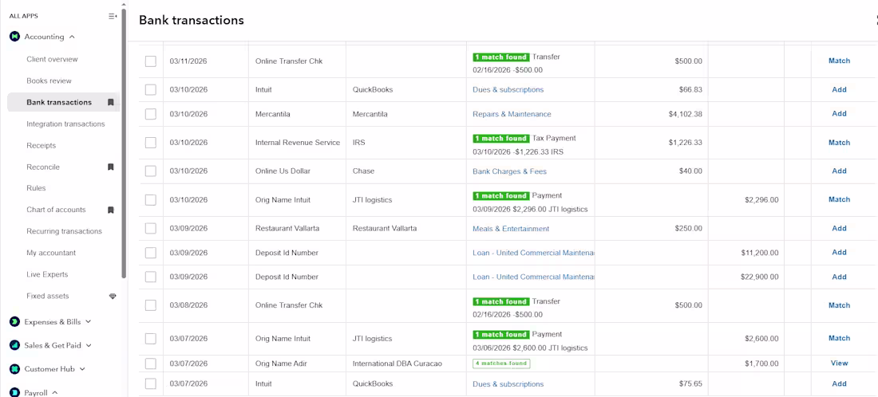Expand the Sales & Get Paid section
Viewport: 878px width, 397px height.
(x=89, y=345)
